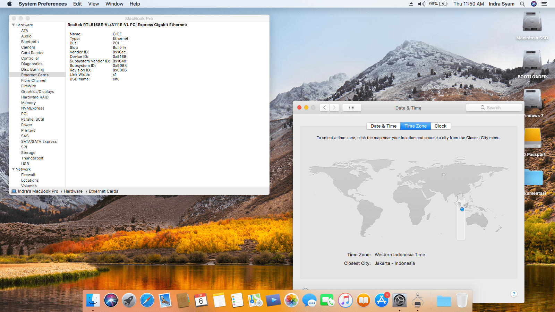Collapse the Network section triangle
Viewport: 555px width, 312px height.
pos(14,169)
